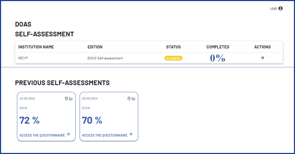This screenshot has height=154, width=295.
Task: Open the Access the Questionnaire link for 06-09-2024
Action: pyautogui.click(x=105, y=135)
